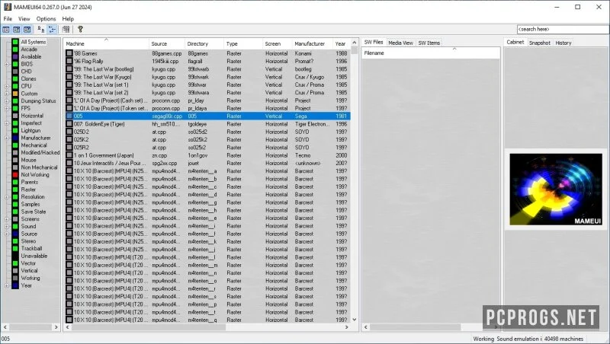Click the blue icon beside Manufacturer
The width and height of the screenshot is (610, 344).
(15, 138)
